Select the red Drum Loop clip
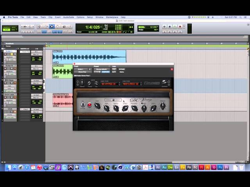Image resolution: width=250 pixels, height=187 pixels. (62, 100)
